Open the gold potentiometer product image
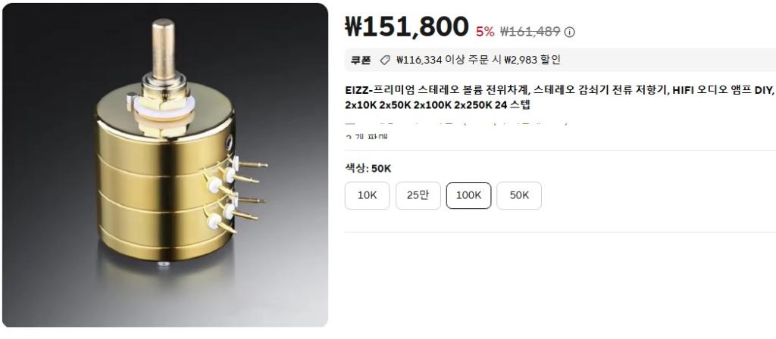The image size is (776, 339). (165, 165)
